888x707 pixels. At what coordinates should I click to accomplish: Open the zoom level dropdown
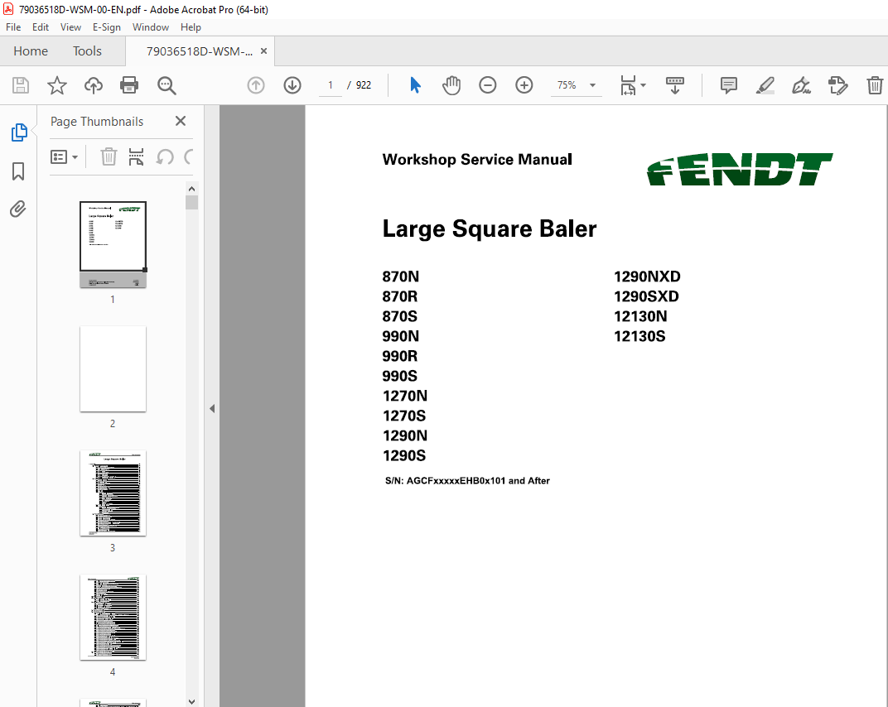(x=592, y=85)
